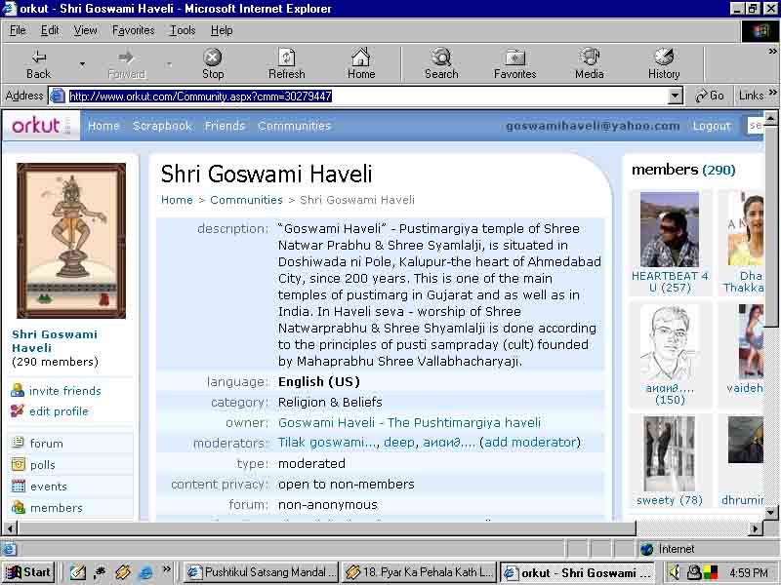Open the Media toolbar icon
781x585 pixels.
[590, 58]
